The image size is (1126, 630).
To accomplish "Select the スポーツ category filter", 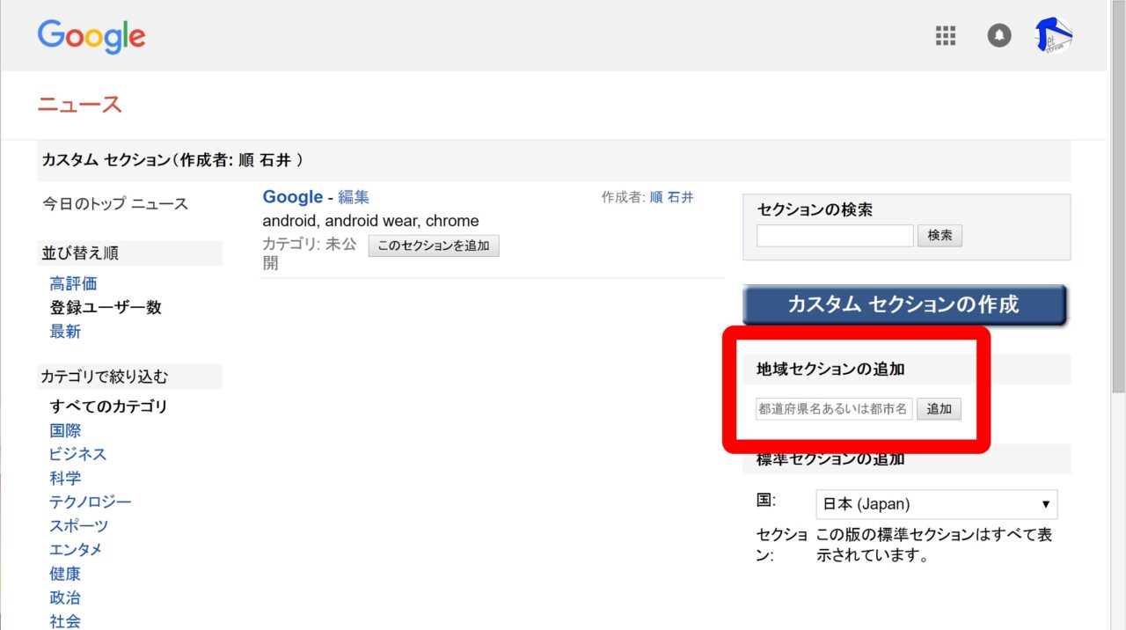I will coord(79,525).
